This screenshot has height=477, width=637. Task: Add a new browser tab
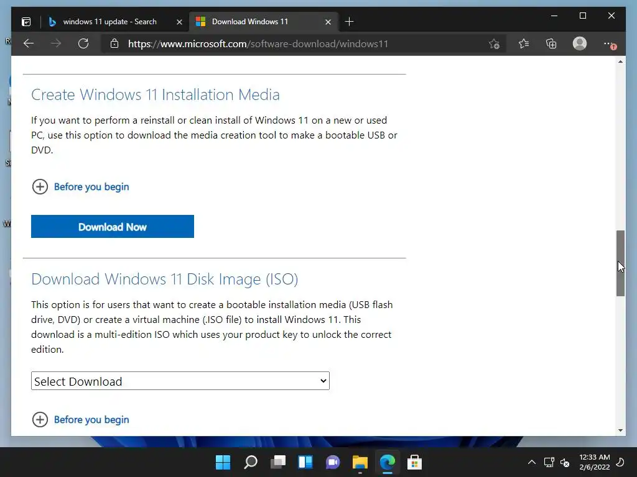tap(350, 22)
